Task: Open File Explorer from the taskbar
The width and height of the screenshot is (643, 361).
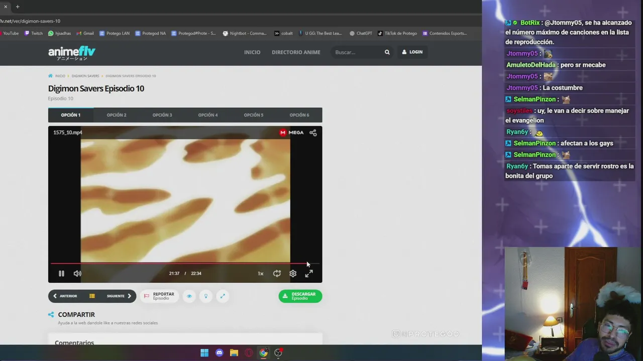Action: coord(234,353)
